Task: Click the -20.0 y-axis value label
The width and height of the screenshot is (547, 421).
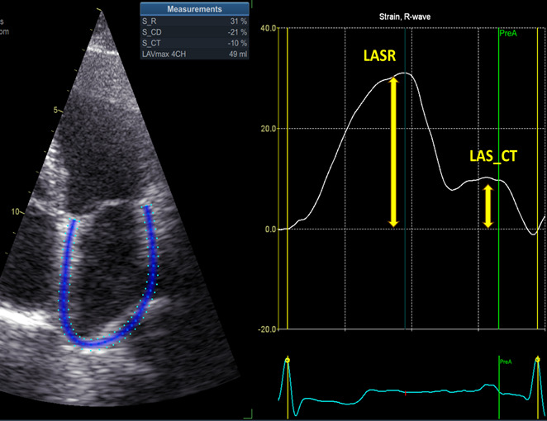Action: coord(266,329)
